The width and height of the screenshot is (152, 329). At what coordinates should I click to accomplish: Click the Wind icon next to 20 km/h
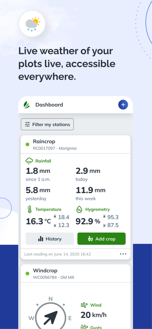pyautogui.click(x=84, y=305)
